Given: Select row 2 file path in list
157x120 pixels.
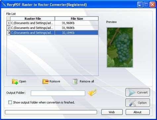Looking at the screenshot, I should pos(32,28).
